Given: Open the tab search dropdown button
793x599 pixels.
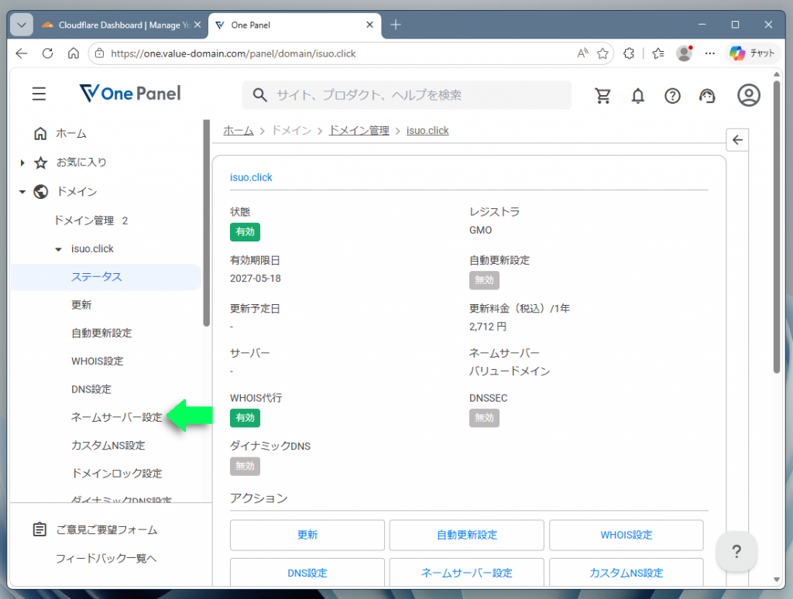Looking at the screenshot, I should point(21,25).
